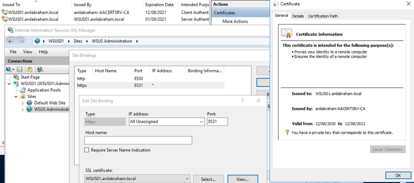
Task: Click the globe icon in the address breadcrumb
Action: point(37,41)
